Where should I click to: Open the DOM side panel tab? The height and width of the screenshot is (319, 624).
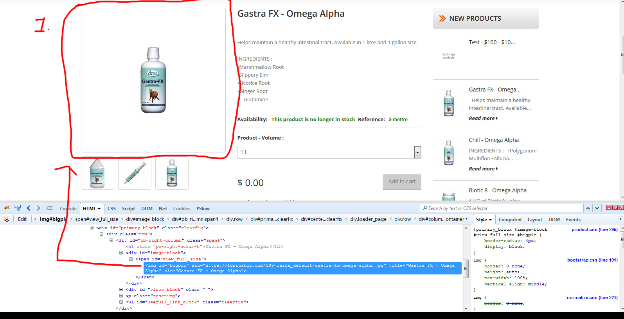(554, 220)
